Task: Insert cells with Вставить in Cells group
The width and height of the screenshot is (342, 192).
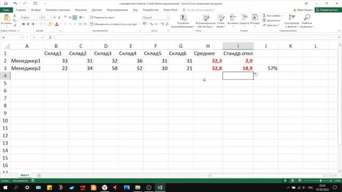Action: click(233, 20)
